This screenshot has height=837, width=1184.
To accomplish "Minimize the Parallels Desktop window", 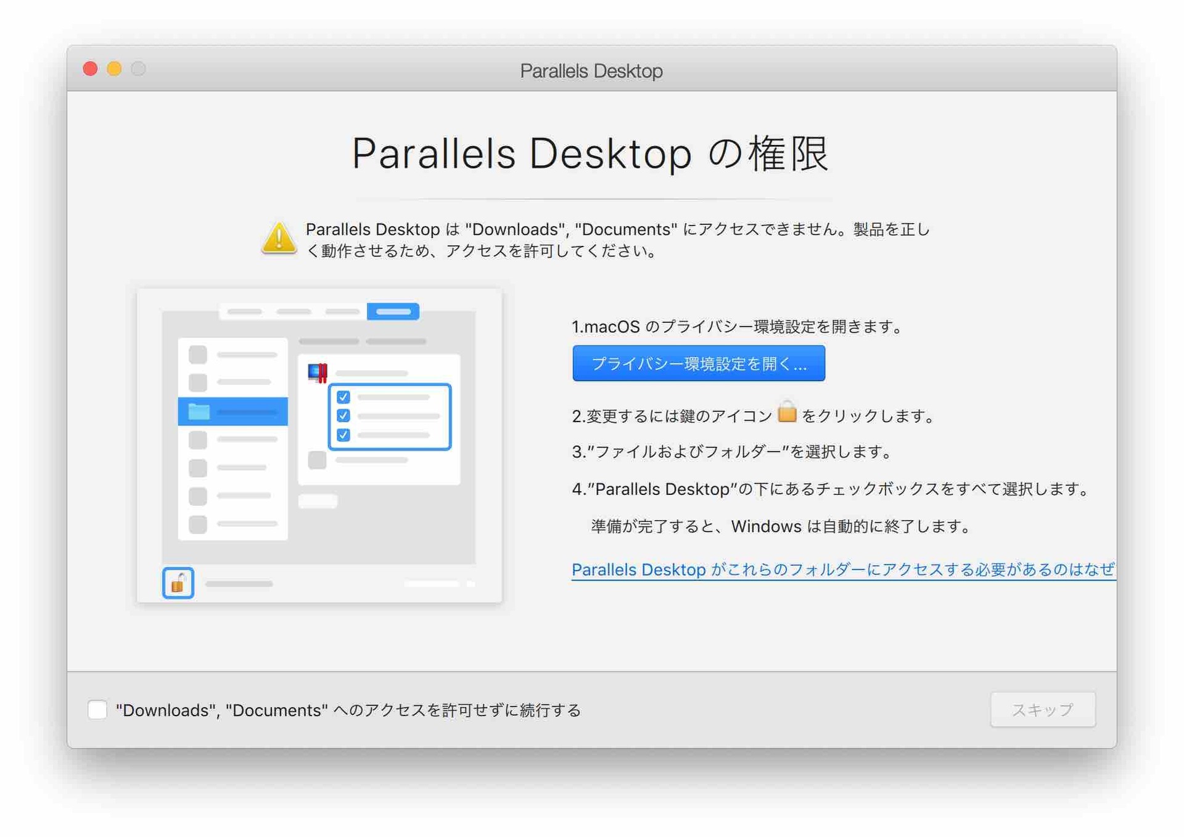I will [114, 68].
